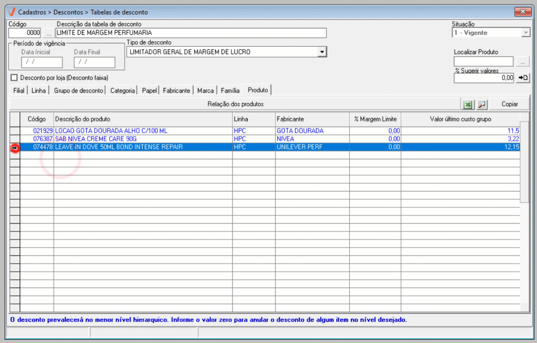Screen dimensions: 537x343
Task: Enable Desconto por loja checkbox
Action: (x=15, y=78)
